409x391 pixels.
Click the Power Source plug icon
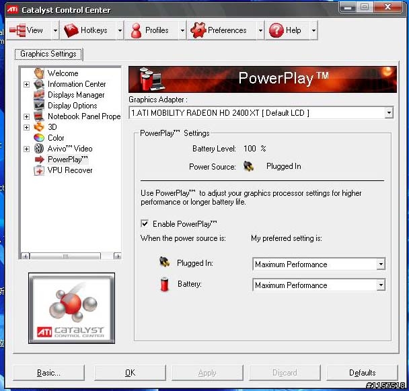[x=248, y=166]
